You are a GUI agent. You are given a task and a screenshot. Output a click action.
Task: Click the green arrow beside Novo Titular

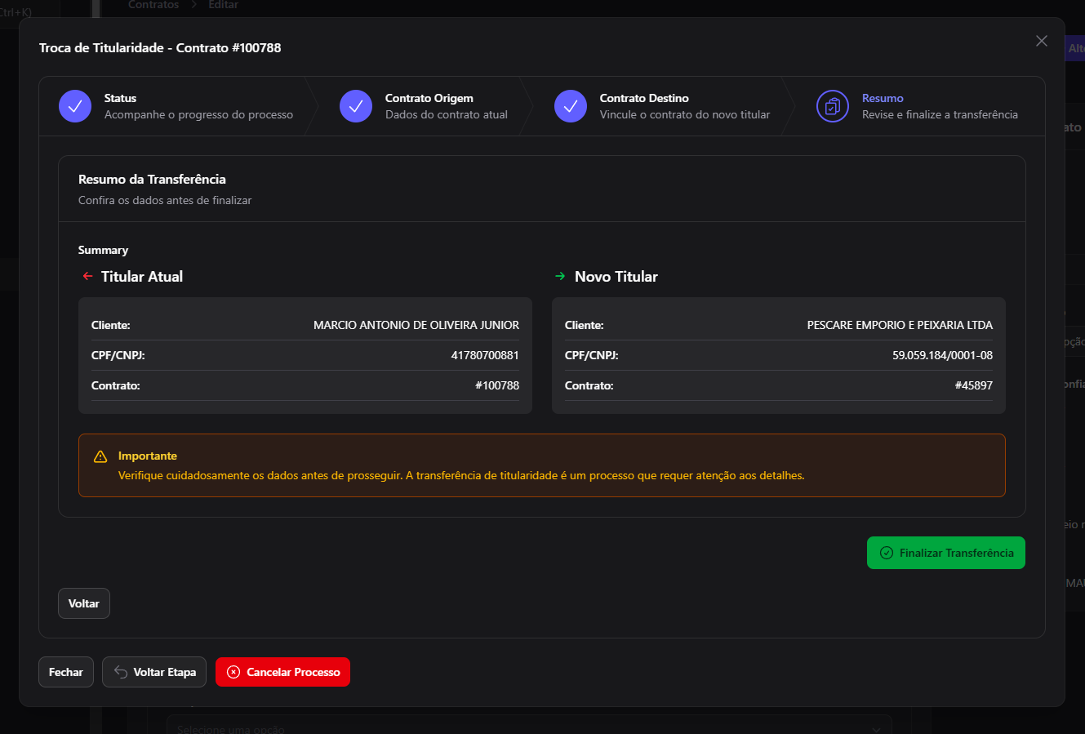pos(560,277)
